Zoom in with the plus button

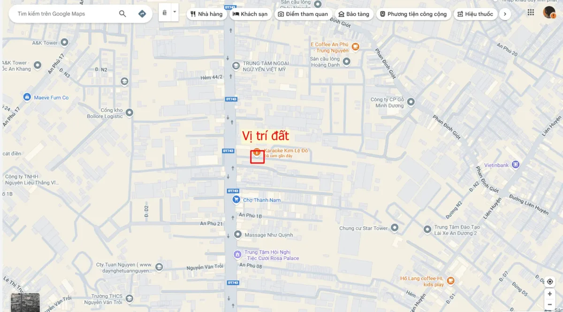(x=550, y=294)
